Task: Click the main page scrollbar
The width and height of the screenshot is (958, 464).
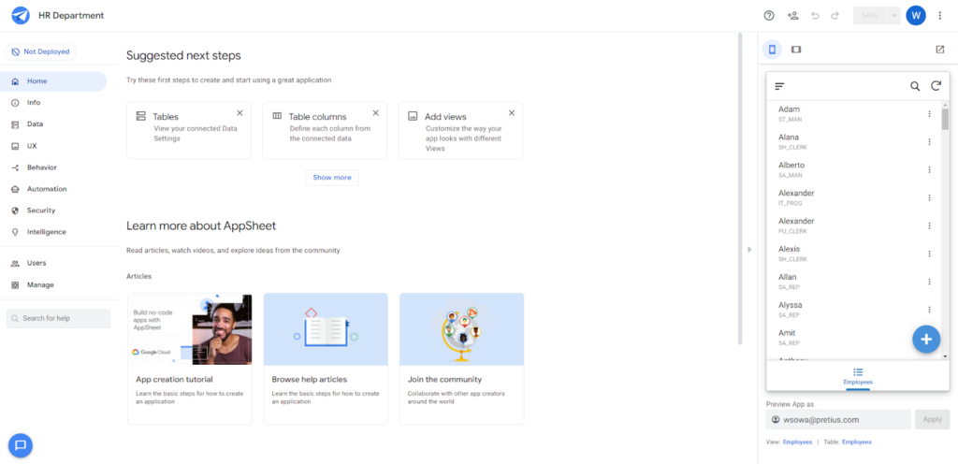Action: click(x=740, y=189)
